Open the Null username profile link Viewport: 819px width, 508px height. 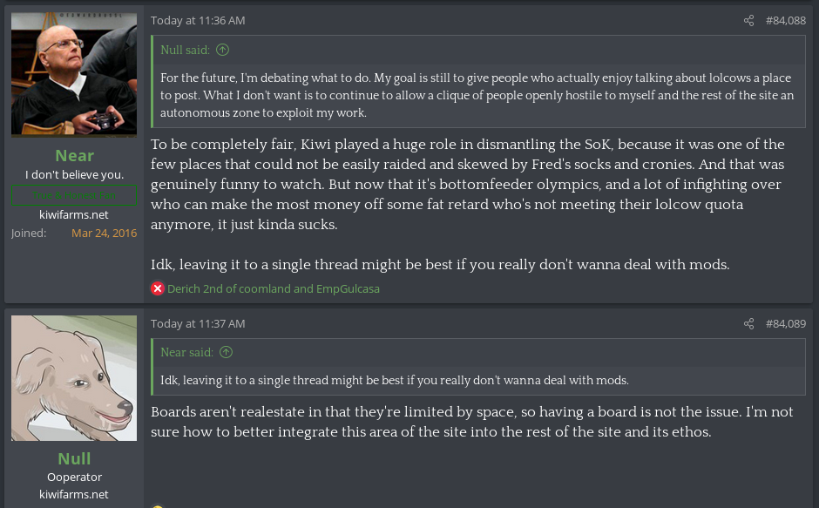tap(74, 458)
